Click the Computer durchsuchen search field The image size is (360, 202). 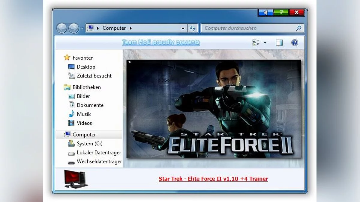tap(249, 28)
